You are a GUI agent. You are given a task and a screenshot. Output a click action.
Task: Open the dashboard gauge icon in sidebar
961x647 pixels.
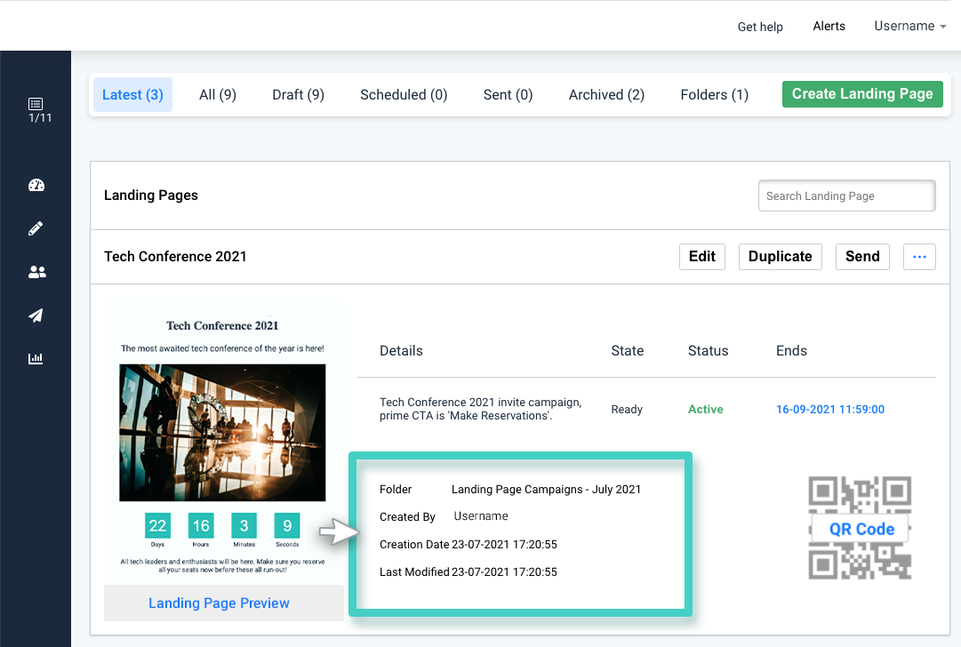[x=36, y=185]
